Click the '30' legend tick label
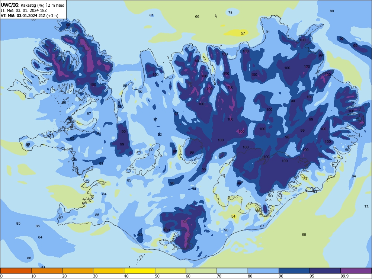This screenshot has width=372, height=279. click(x=95, y=276)
